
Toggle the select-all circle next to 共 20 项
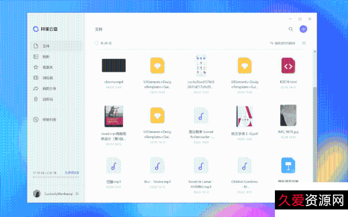(x=97, y=43)
